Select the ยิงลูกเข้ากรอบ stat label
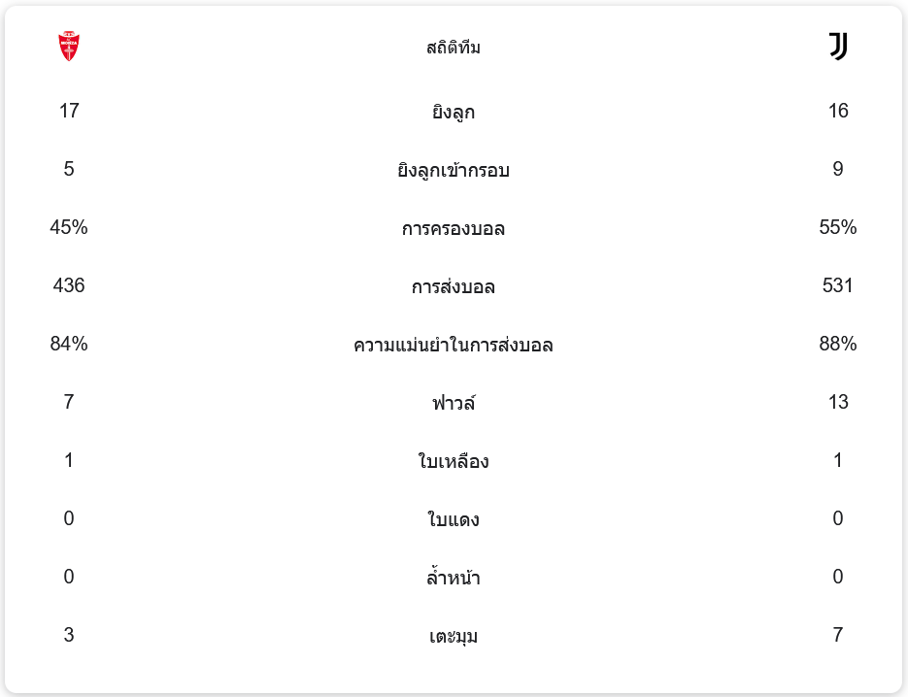This screenshot has height=697, width=908. point(454,170)
